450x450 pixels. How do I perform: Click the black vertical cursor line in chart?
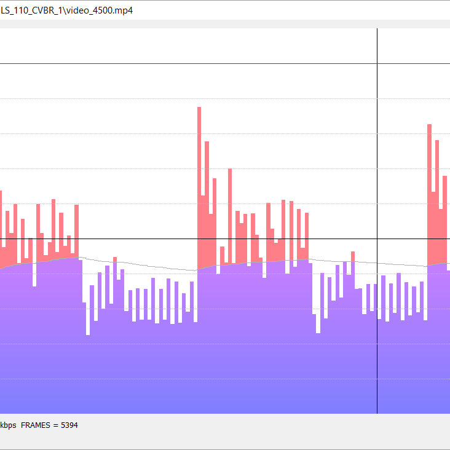point(377,221)
